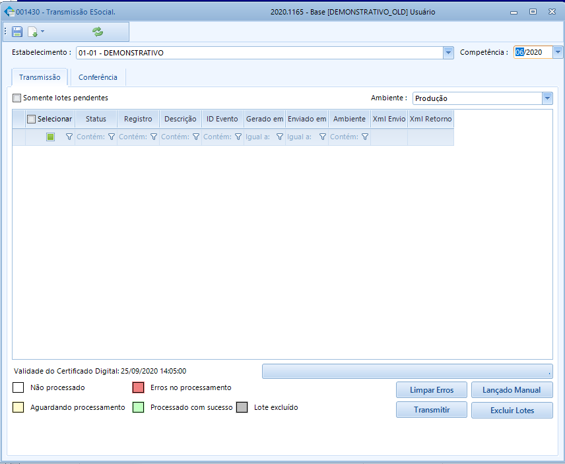Click the filter funnel in Gerado em column
The height and width of the screenshot is (464, 565).
(280, 137)
